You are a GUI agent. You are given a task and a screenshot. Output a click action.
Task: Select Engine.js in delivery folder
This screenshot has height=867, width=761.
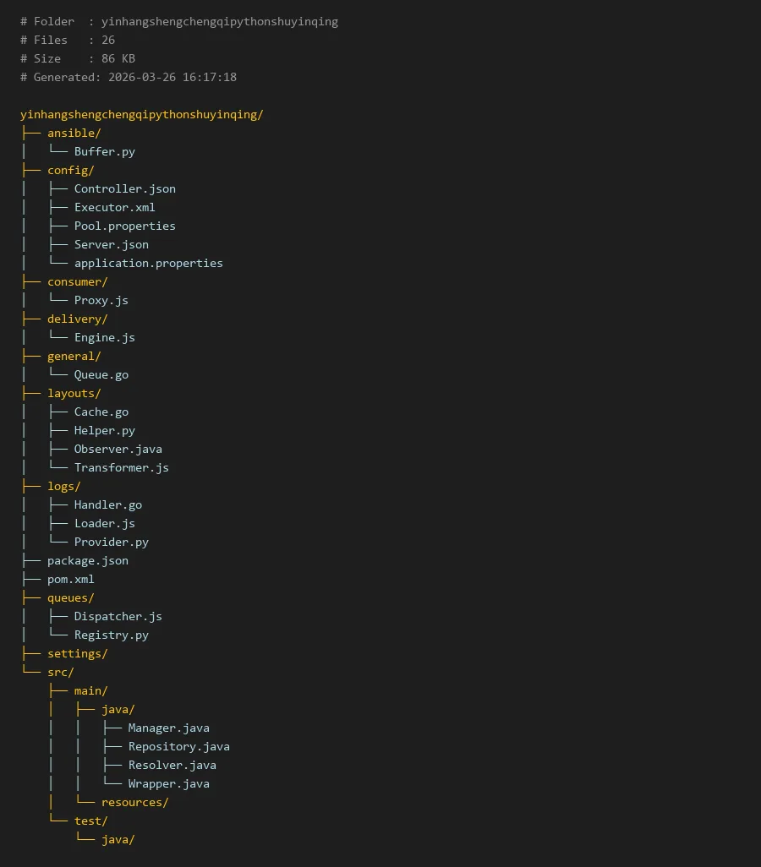coord(105,337)
